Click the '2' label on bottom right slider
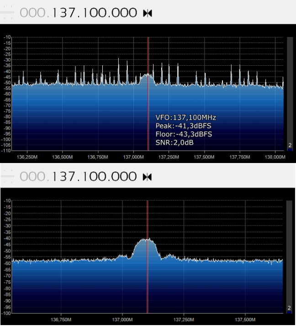296x326 pixels. pos(289,308)
